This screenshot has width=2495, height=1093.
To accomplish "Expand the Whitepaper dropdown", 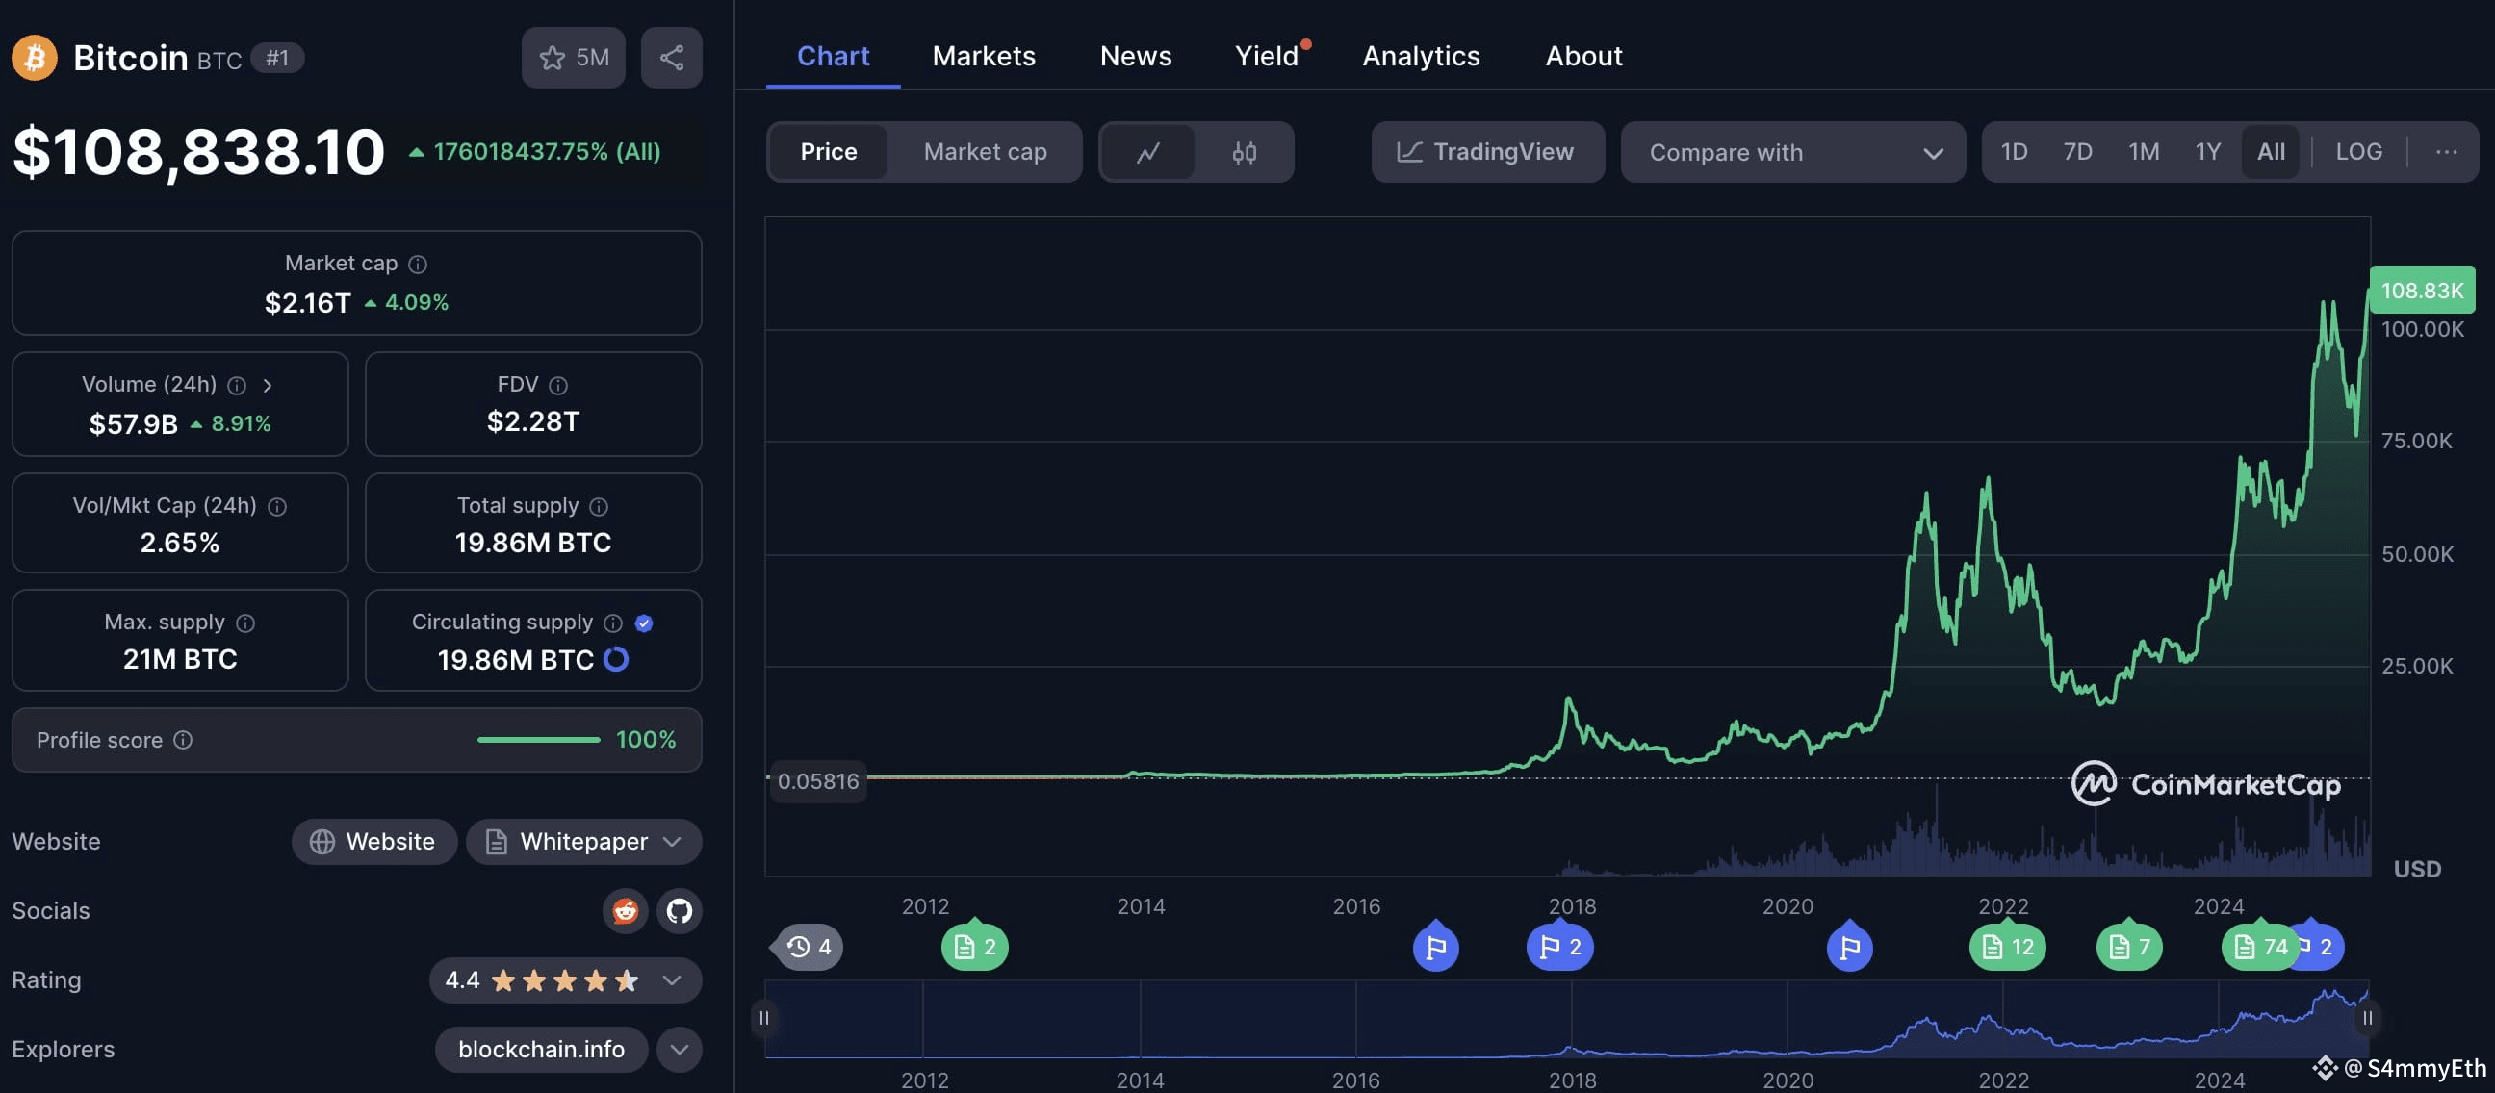I will pos(584,841).
